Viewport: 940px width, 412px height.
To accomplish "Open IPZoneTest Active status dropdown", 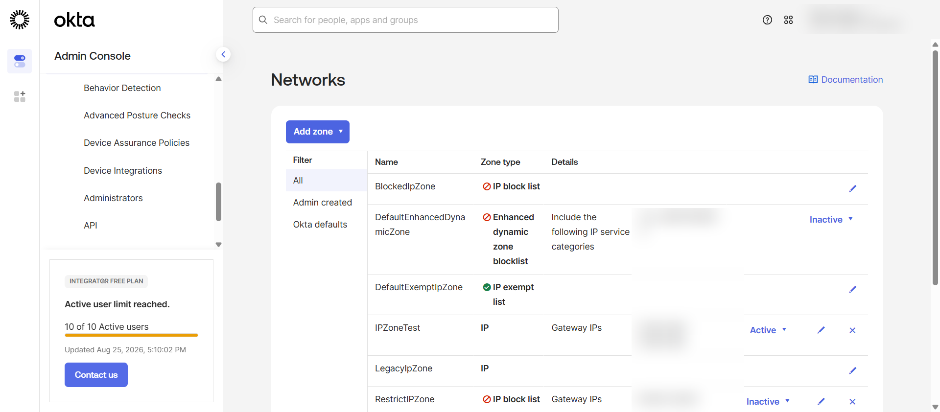I will (768, 330).
